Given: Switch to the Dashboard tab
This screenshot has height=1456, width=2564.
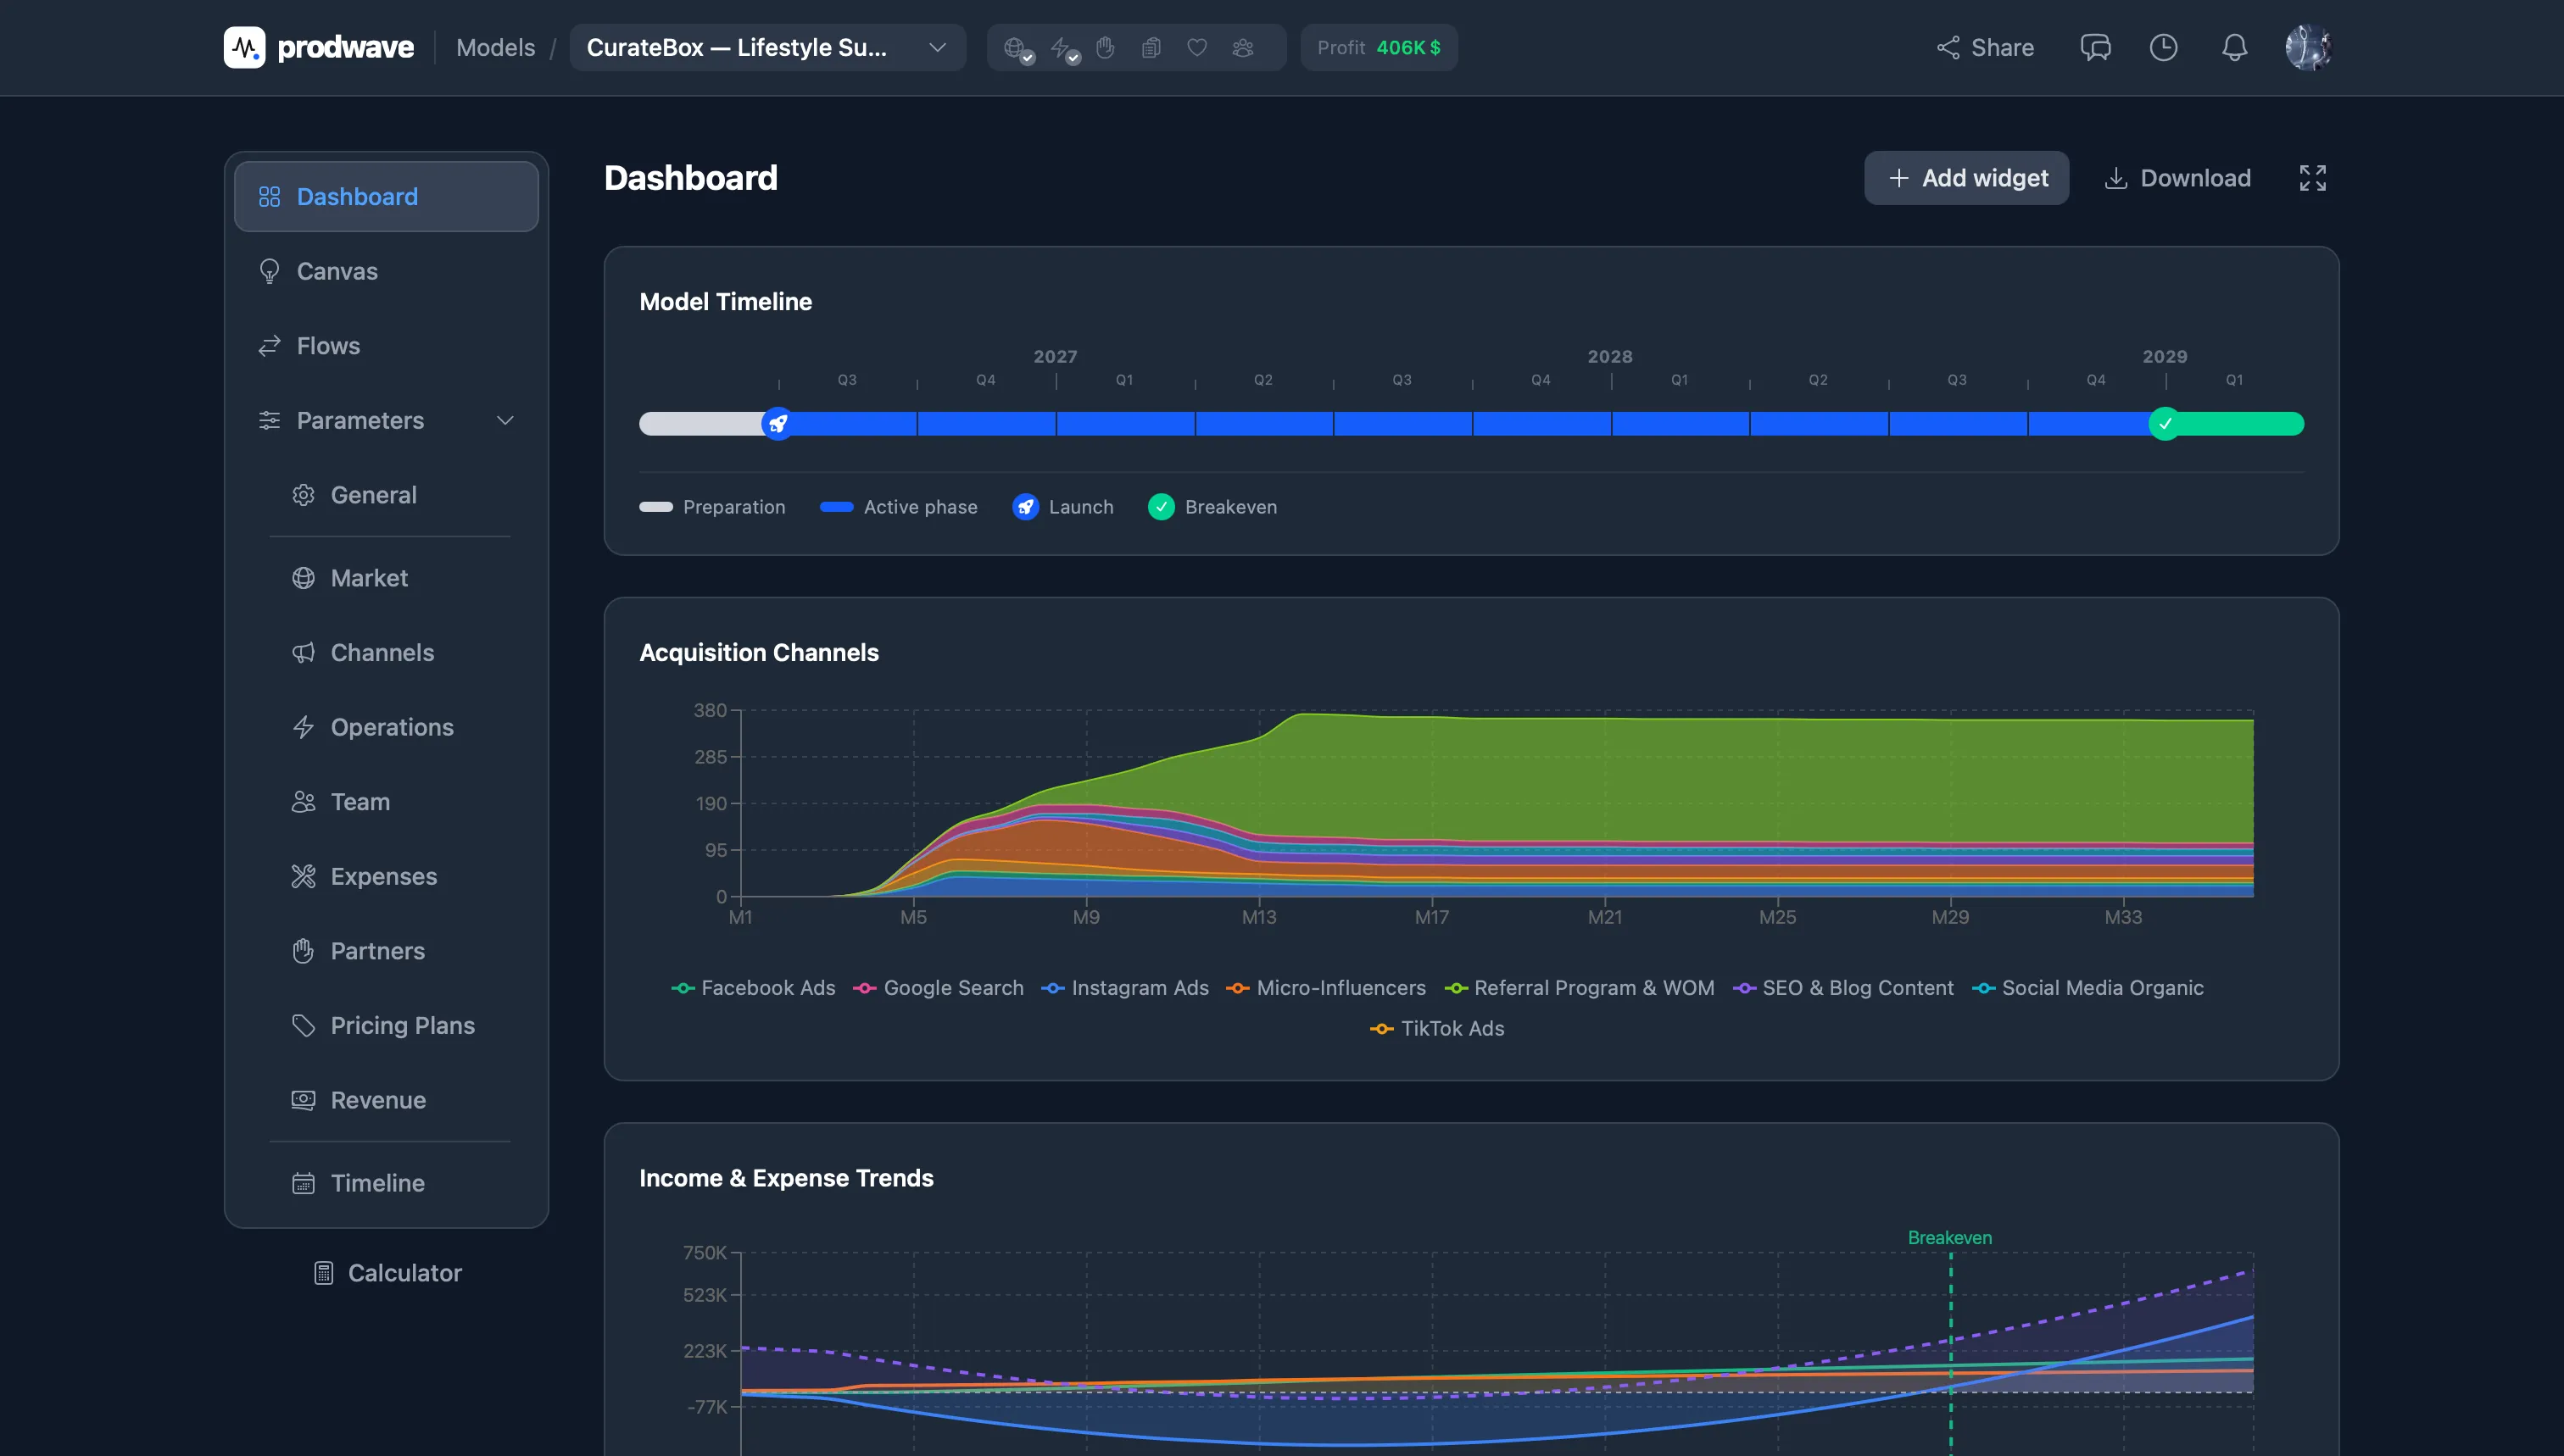Looking at the screenshot, I should pos(356,196).
